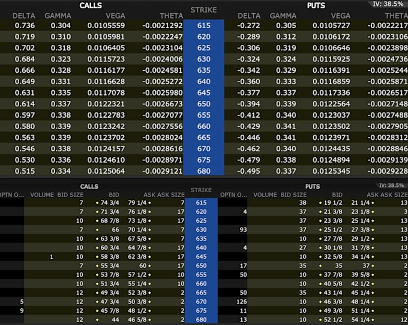Viewport: 408px width, 325px height.
Task: Sort by puts VEGA column header
Action: (x=340, y=16)
